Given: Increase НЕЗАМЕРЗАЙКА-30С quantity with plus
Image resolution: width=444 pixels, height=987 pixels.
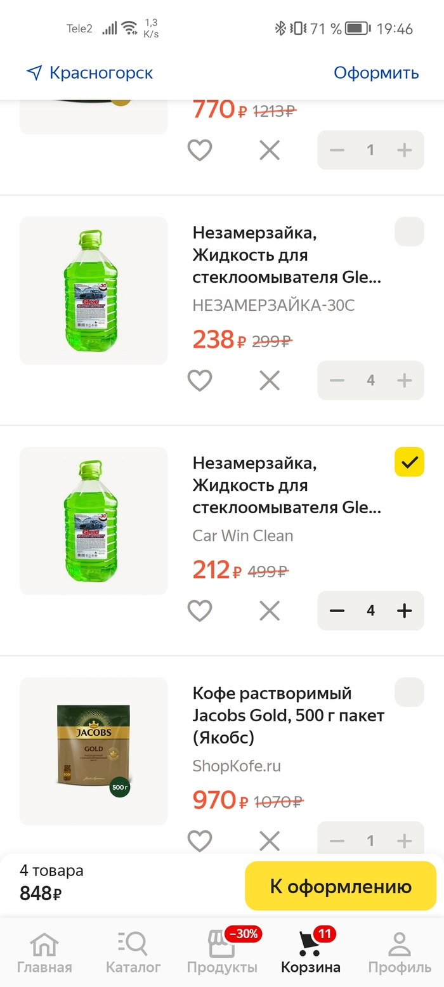Looking at the screenshot, I should (x=404, y=380).
